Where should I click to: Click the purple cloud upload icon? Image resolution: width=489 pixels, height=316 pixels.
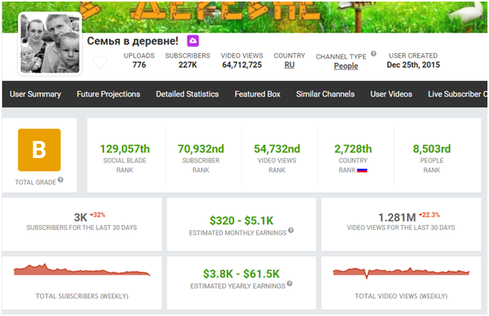[193, 40]
